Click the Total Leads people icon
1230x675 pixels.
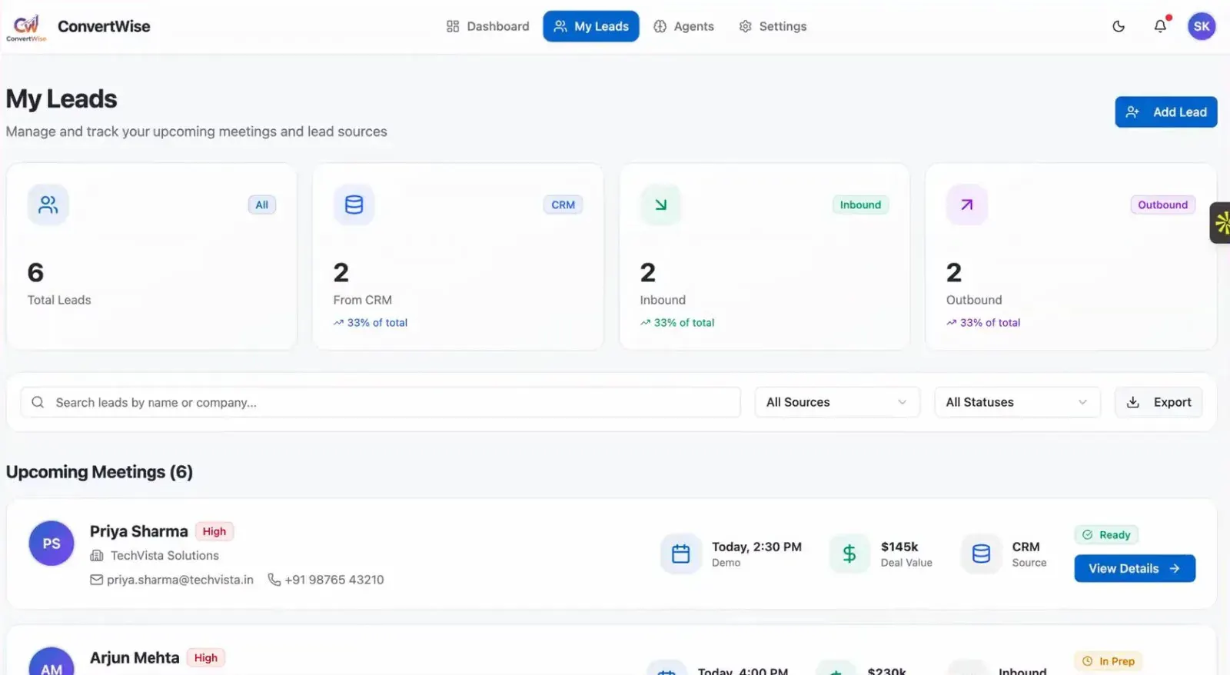click(x=48, y=204)
